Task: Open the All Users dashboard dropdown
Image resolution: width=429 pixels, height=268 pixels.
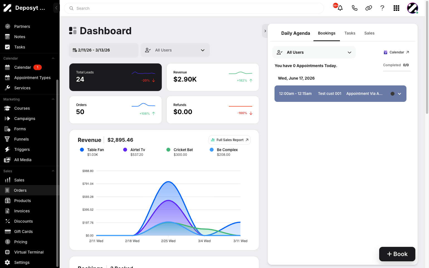Action: [175, 50]
